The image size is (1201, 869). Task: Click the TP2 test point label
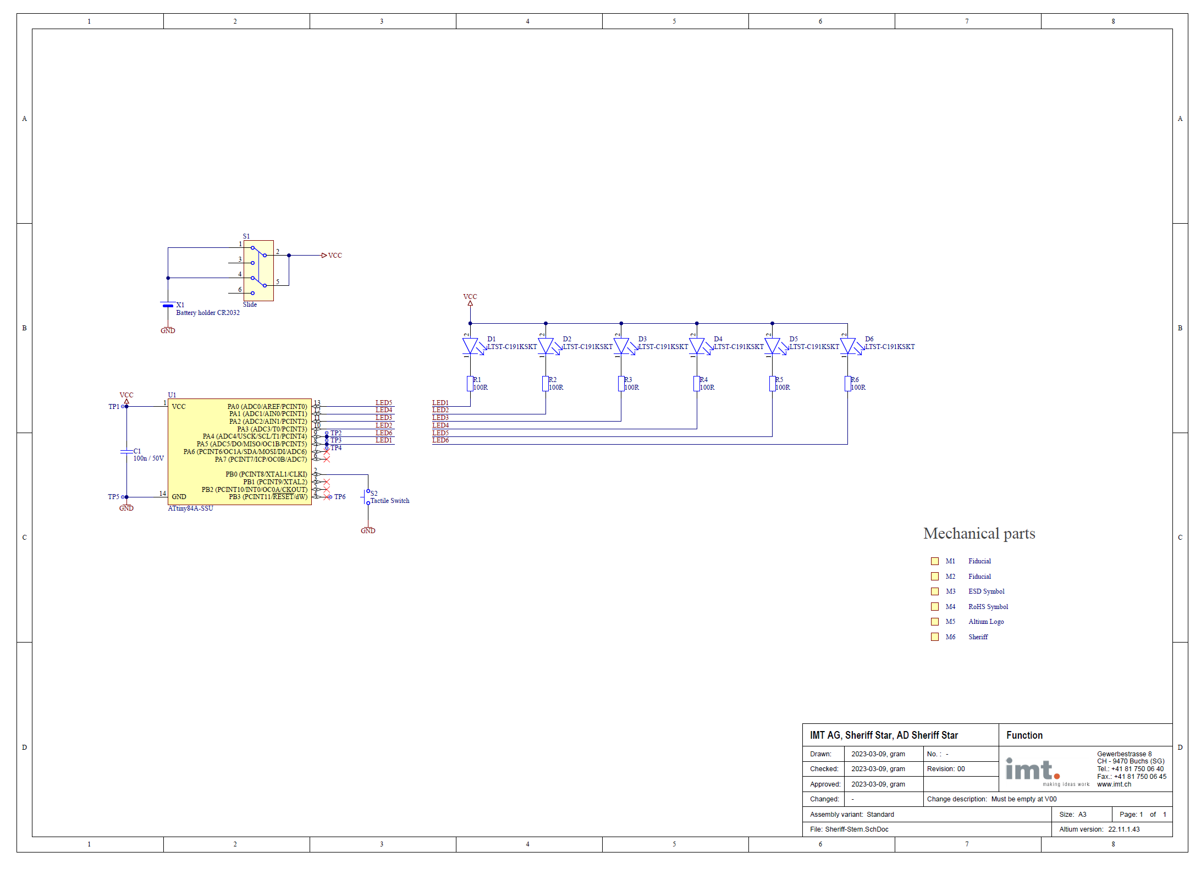click(336, 433)
